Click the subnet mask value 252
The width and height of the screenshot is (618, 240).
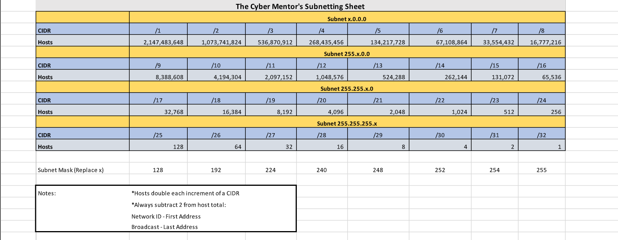coord(440,170)
